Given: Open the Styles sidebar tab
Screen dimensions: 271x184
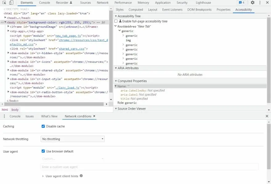Looking at the screenshot, I should point(119,10).
